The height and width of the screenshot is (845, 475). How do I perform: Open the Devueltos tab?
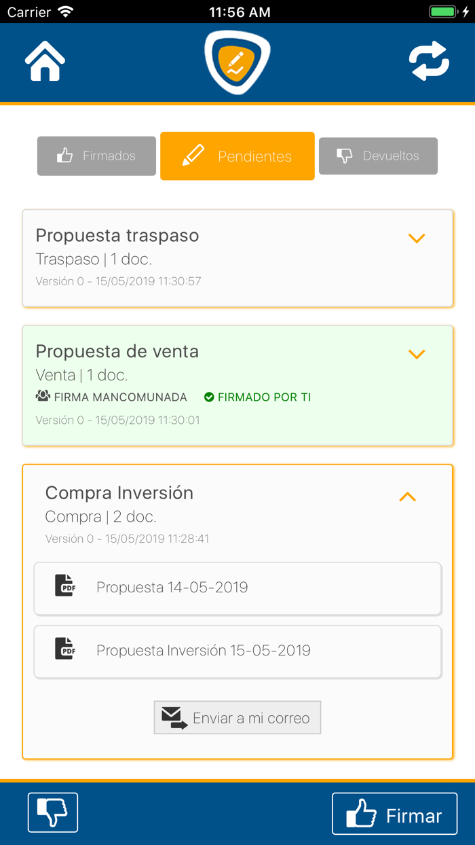tap(378, 156)
